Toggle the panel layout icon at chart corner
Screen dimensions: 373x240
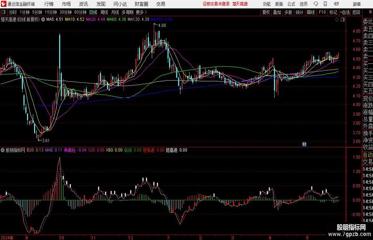(343, 20)
